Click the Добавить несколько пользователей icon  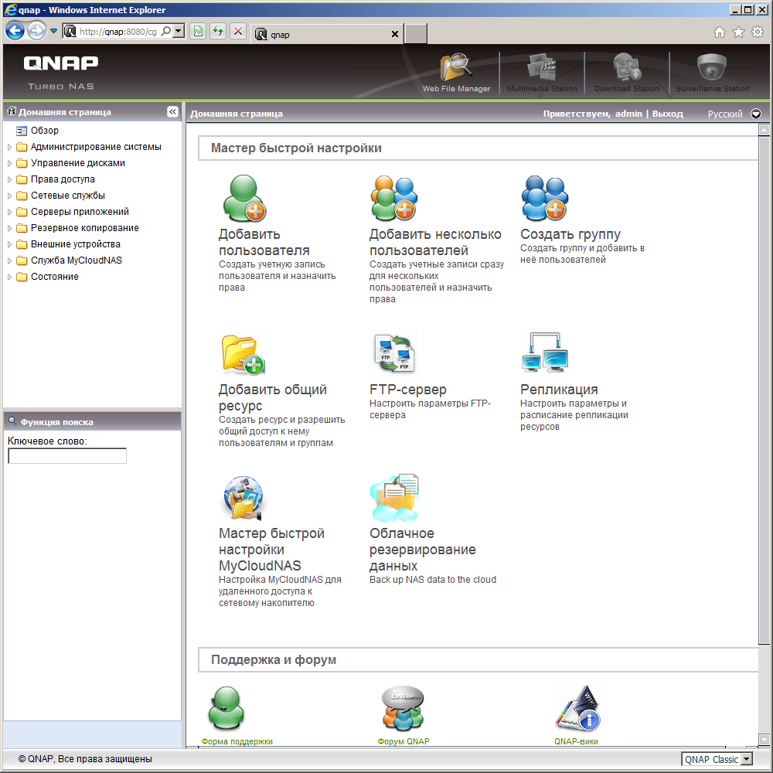[x=394, y=198]
